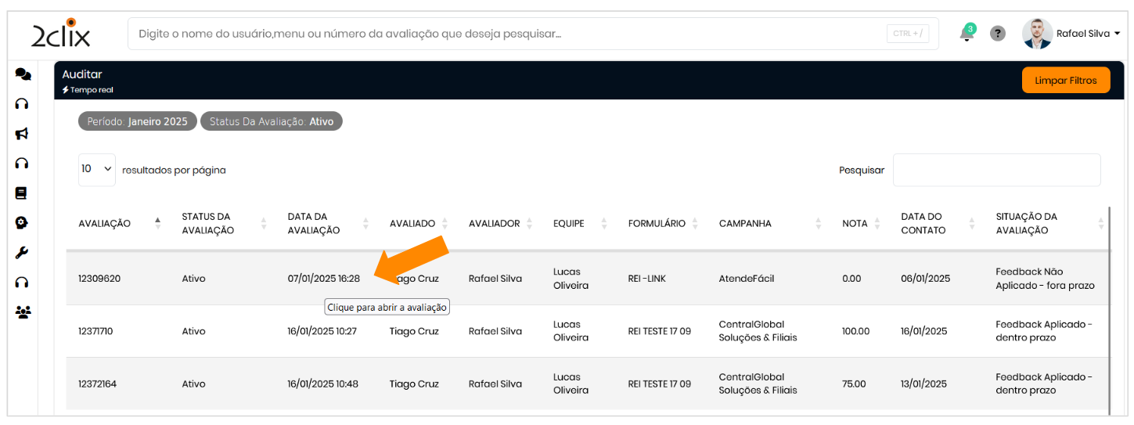Open the wrench settings icon in sidebar

tap(22, 252)
